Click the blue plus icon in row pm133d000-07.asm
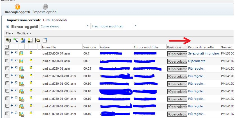 click(12, 52)
